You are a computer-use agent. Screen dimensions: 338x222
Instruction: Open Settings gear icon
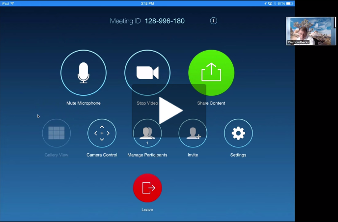tap(238, 133)
